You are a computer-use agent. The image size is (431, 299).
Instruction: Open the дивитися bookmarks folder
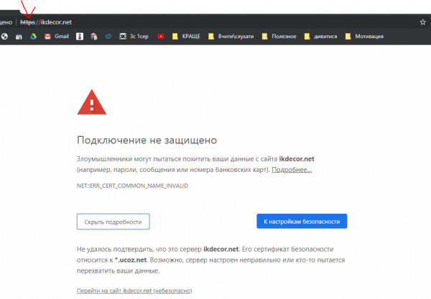(320, 37)
